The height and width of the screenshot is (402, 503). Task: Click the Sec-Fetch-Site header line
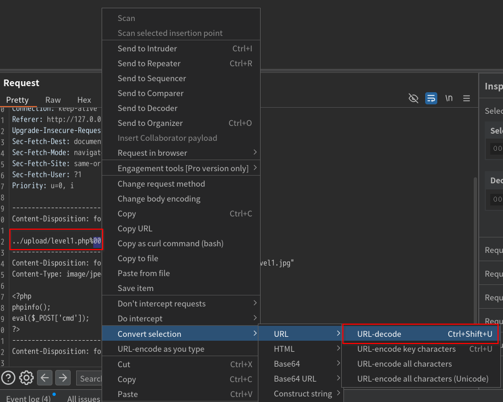56,163
